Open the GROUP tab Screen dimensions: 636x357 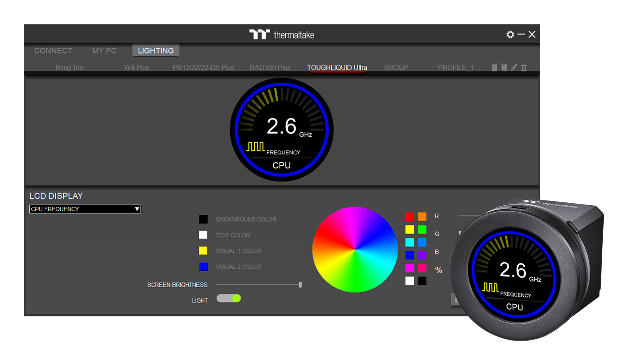[397, 67]
